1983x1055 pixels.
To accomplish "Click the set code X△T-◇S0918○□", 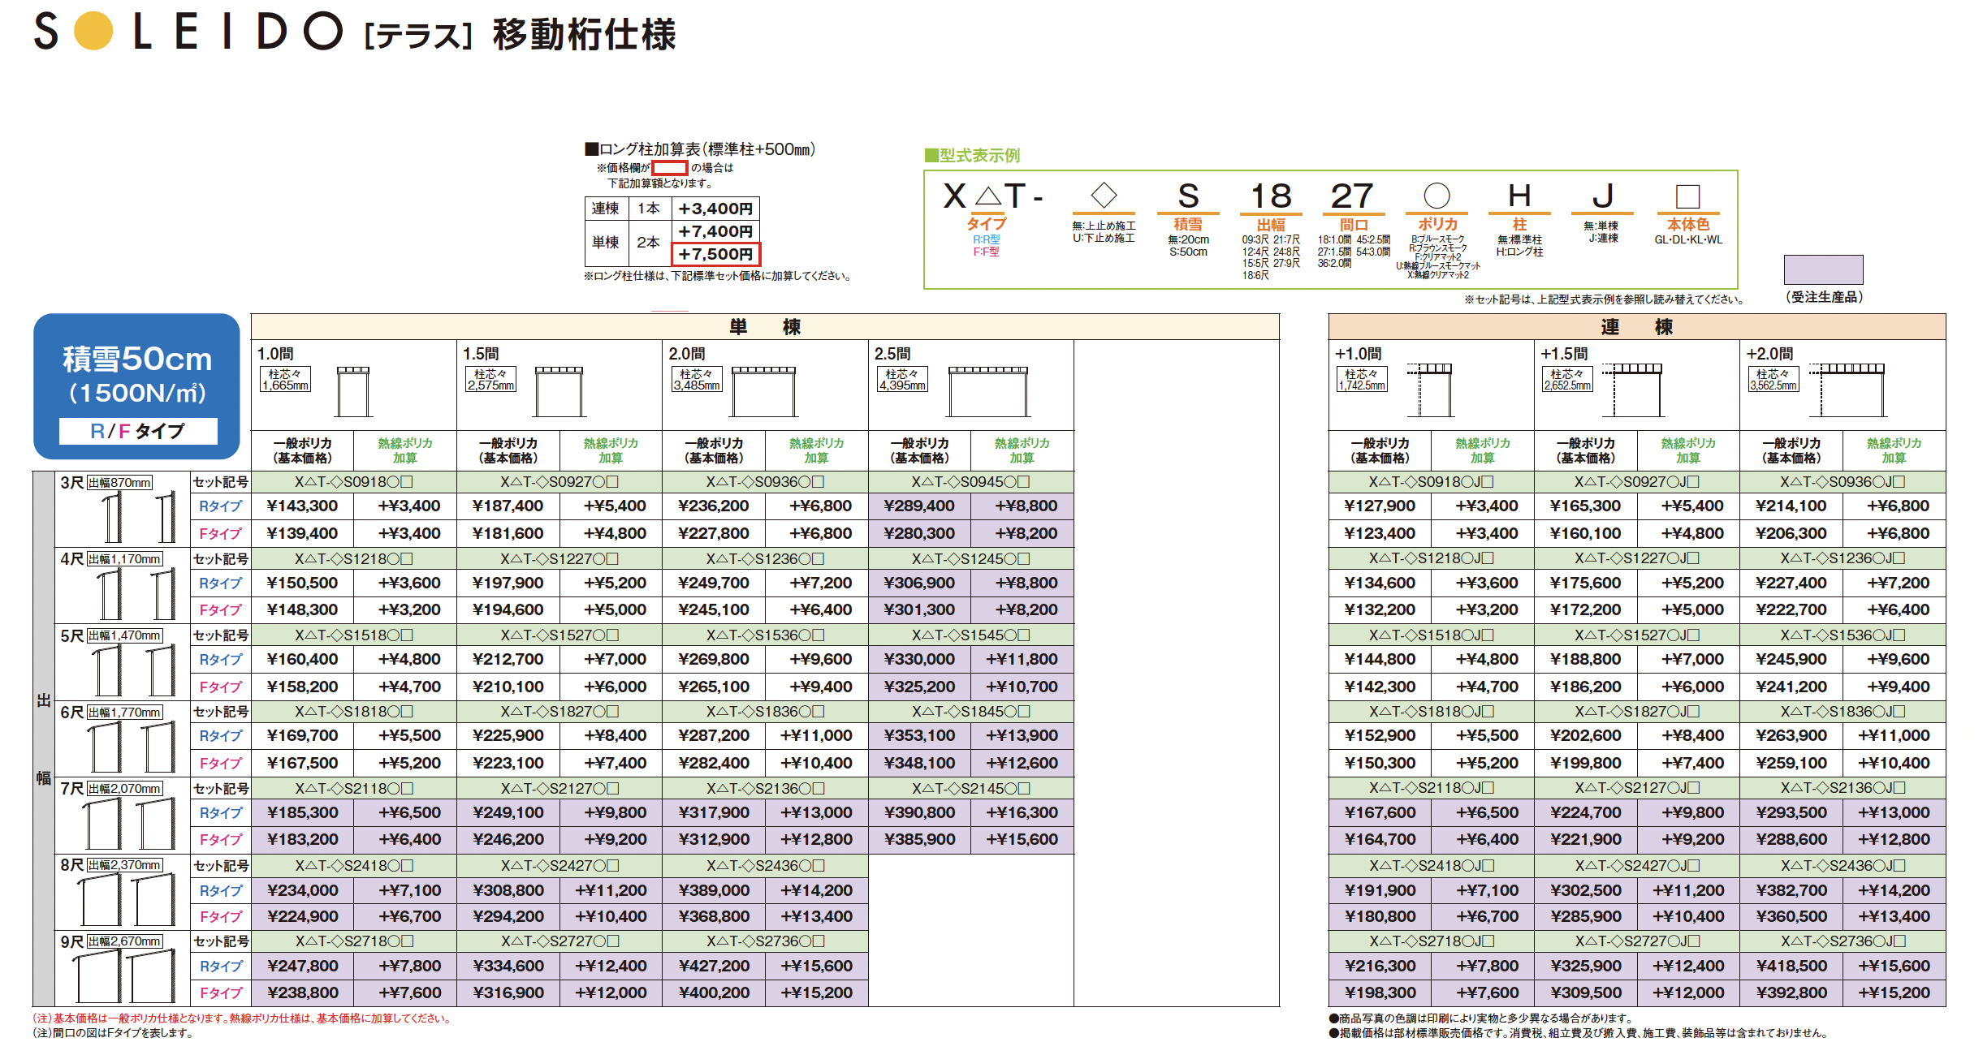I will (354, 482).
